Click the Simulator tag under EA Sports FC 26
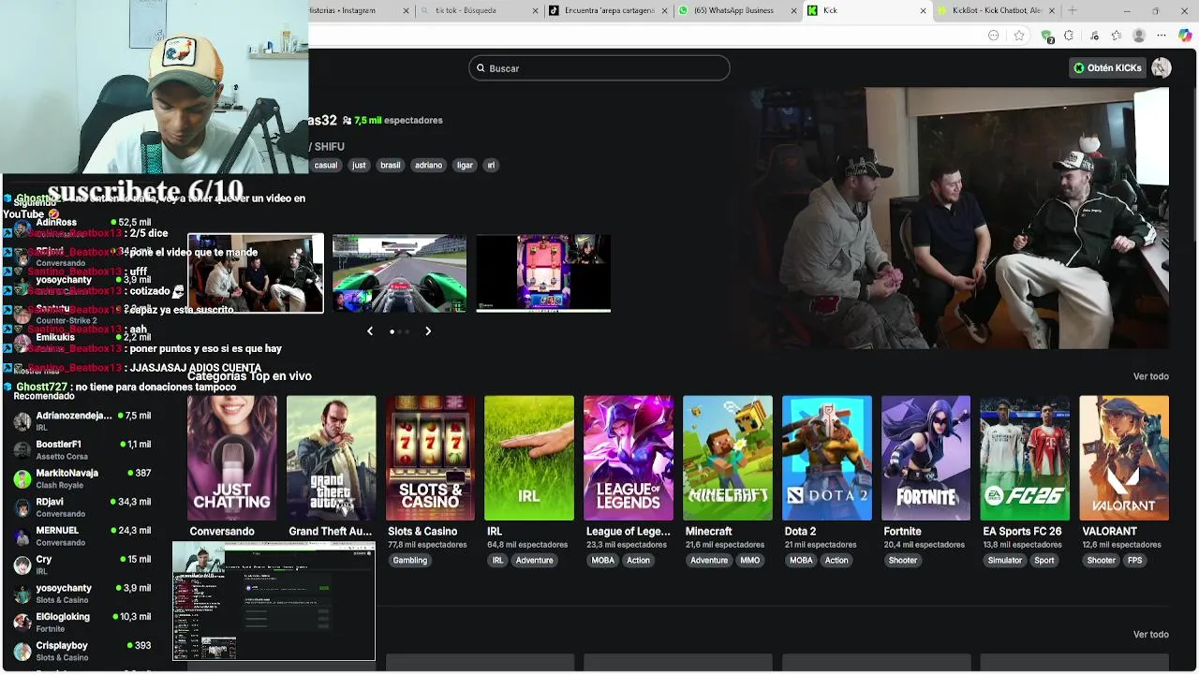The width and height of the screenshot is (1199, 674). [x=1005, y=561]
